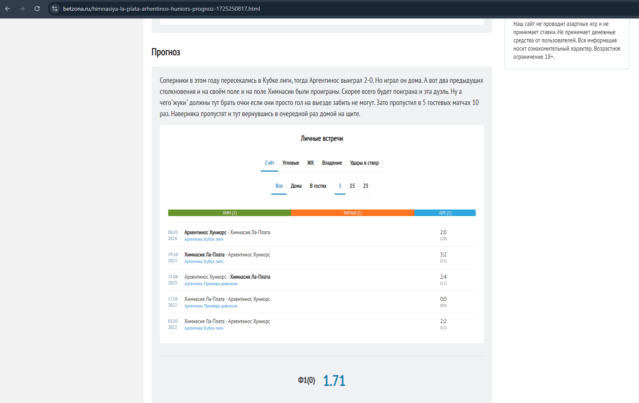Click the 2:2 score of 05.03 match

[x=443, y=321]
